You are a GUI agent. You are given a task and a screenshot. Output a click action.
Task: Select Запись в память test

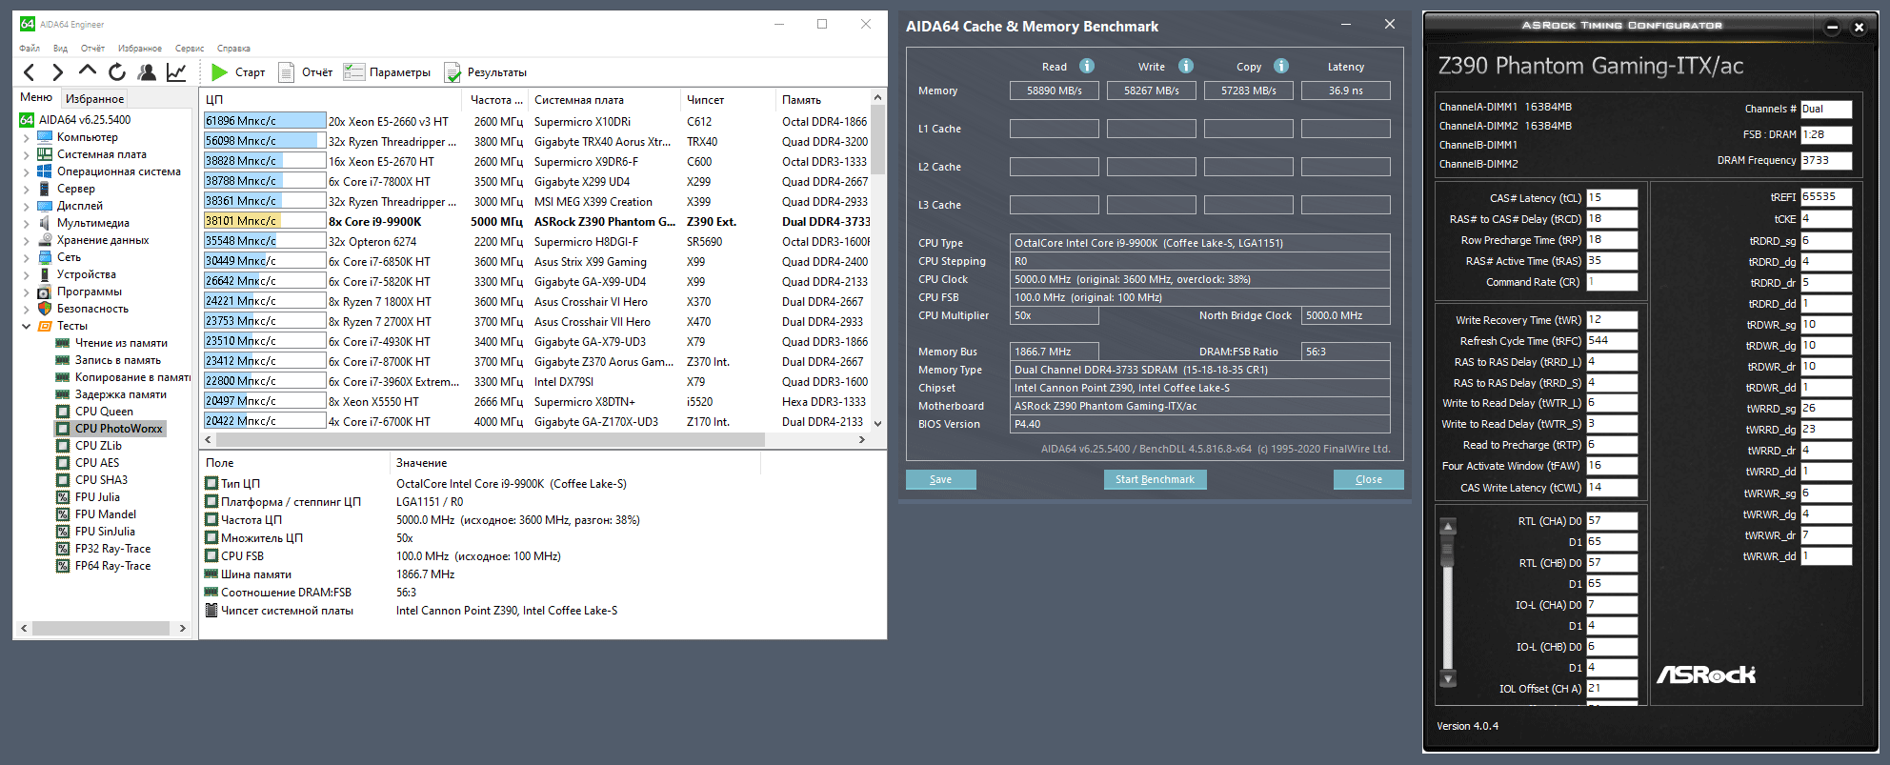click(x=118, y=360)
